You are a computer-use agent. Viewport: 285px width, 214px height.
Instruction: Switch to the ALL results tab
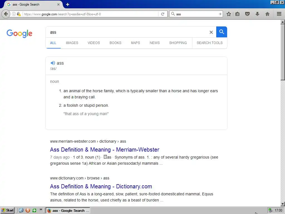click(x=53, y=43)
